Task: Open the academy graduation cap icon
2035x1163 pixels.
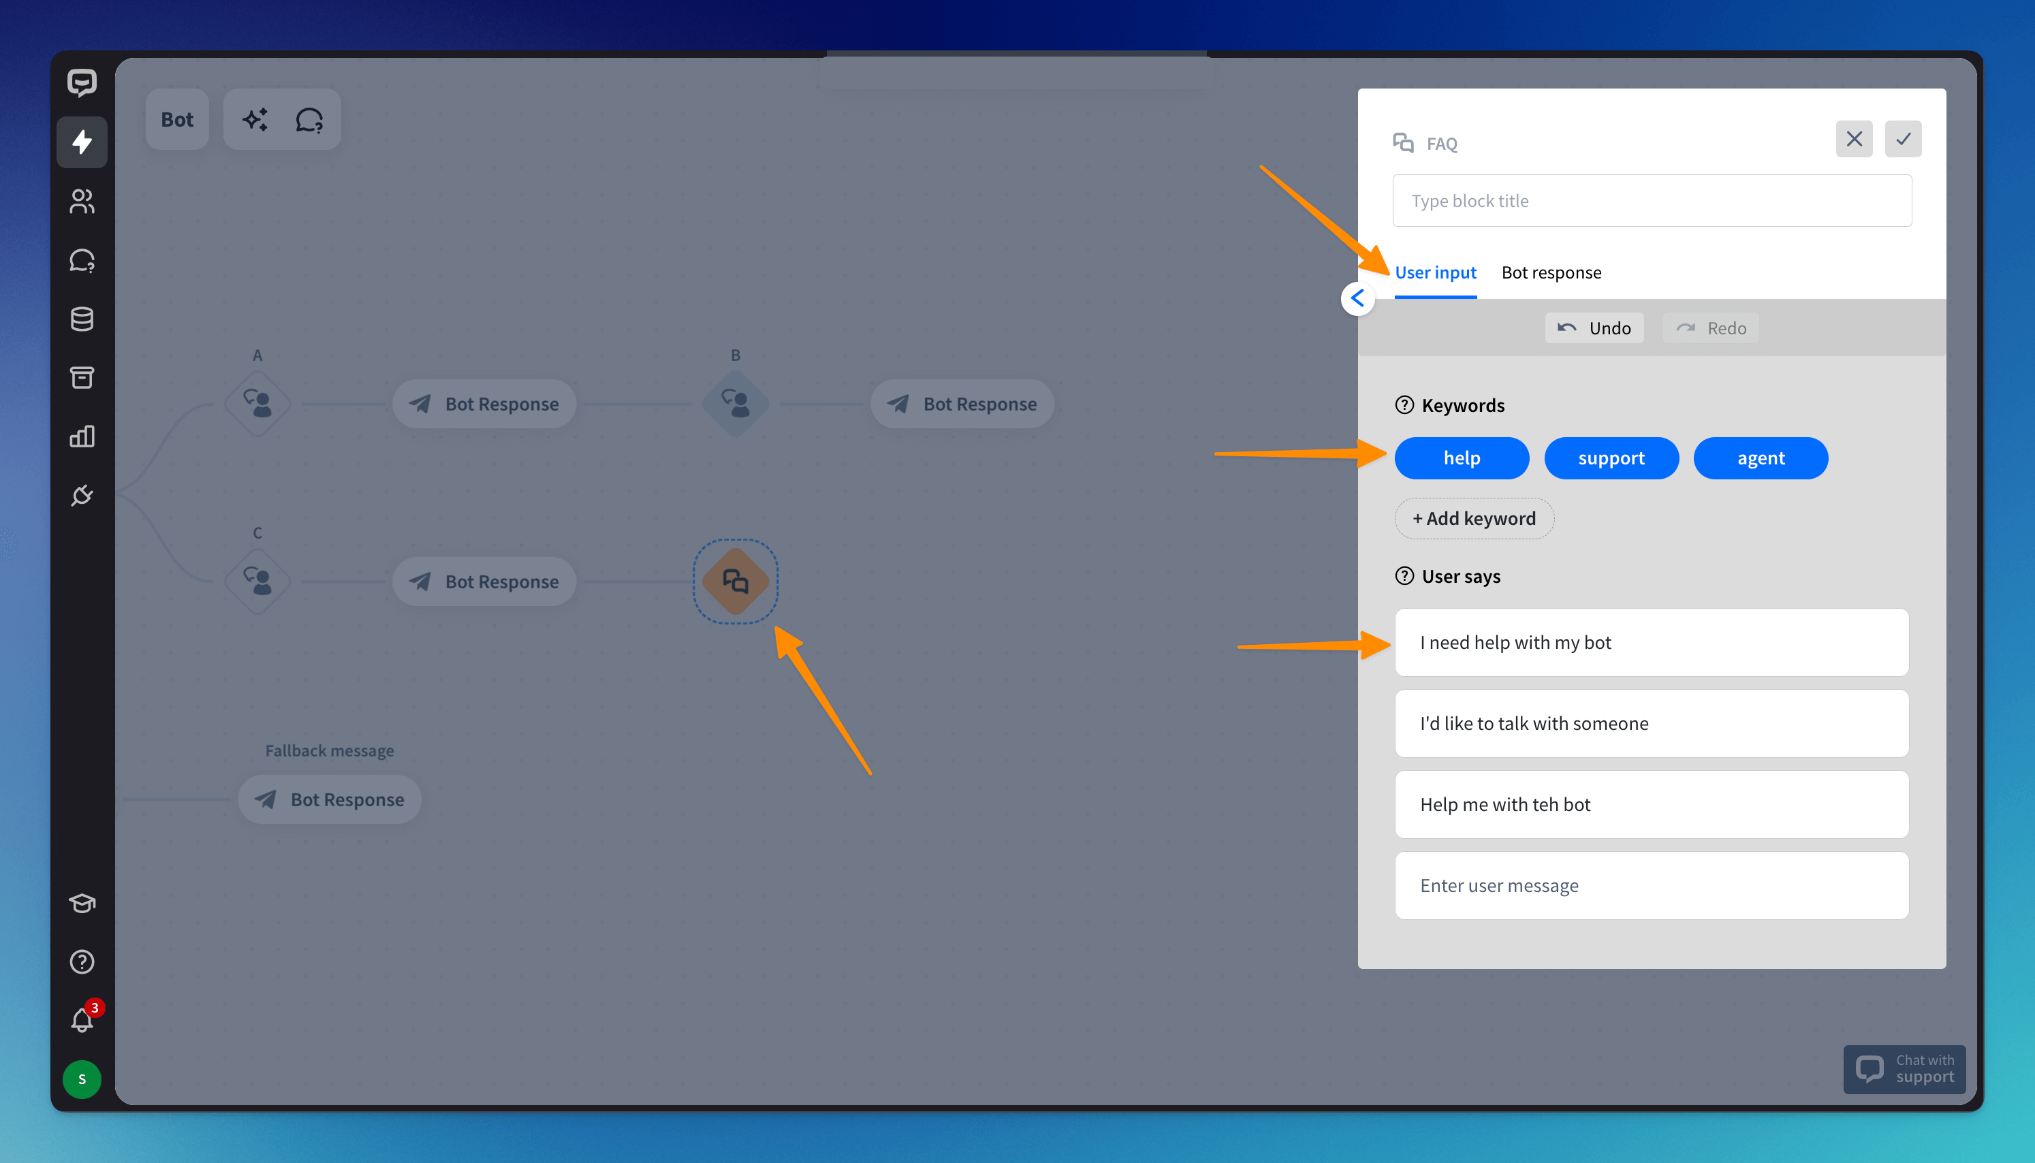Action: pyautogui.click(x=82, y=904)
